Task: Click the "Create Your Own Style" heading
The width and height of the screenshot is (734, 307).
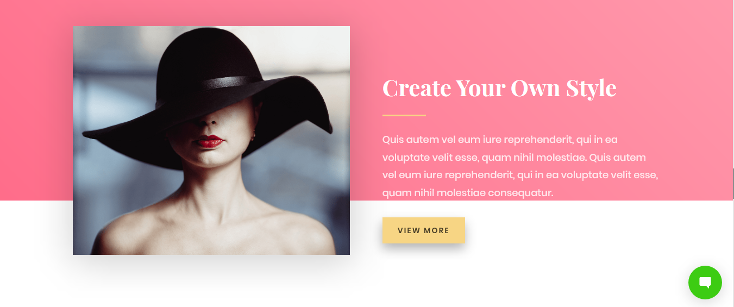Action: (499, 87)
